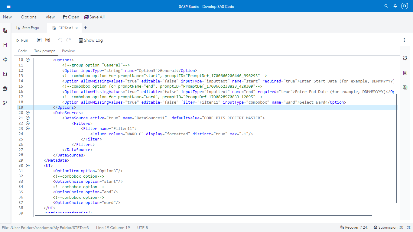Open the View menu
Viewport: 413px width, 232px height.
[x=50, y=17]
